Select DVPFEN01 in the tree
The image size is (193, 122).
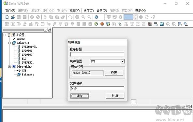coord(28,63)
